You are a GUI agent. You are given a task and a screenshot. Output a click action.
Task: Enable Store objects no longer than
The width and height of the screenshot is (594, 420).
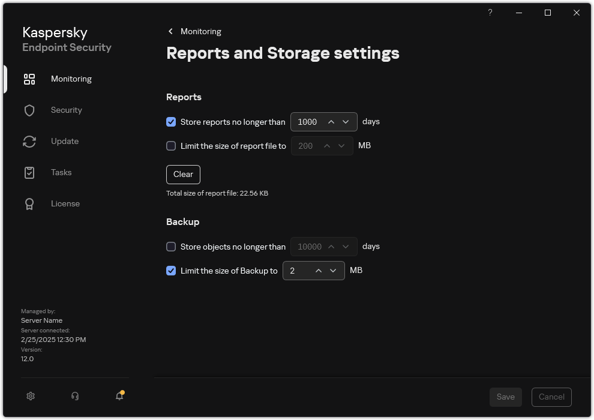click(171, 247)
